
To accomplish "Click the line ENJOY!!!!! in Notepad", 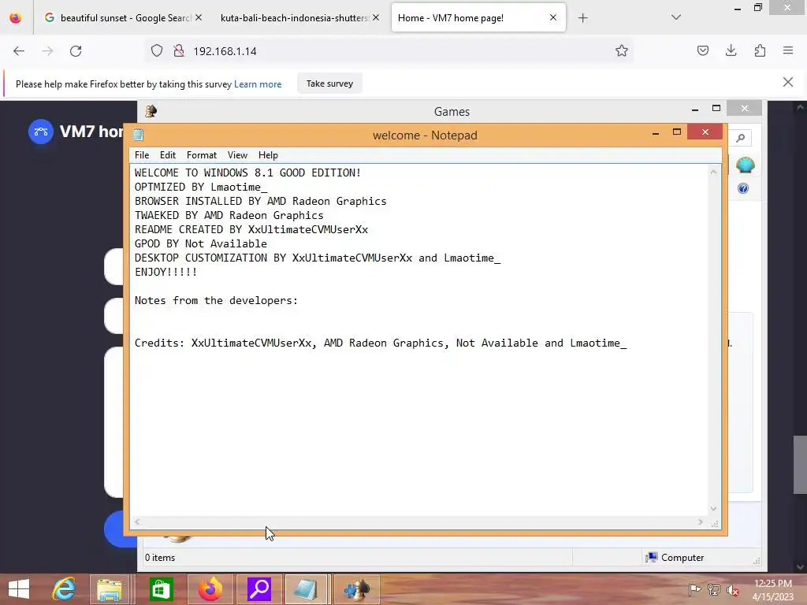I will [165, 272].
